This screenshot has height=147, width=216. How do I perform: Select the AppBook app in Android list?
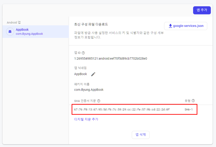[x=36, y=31]
